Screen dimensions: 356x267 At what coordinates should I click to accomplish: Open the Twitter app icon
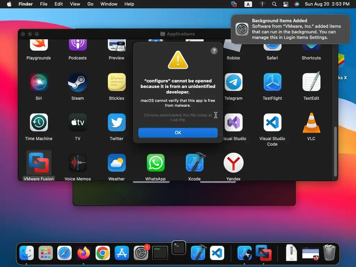pyautogui.click(x=116, y=122)
